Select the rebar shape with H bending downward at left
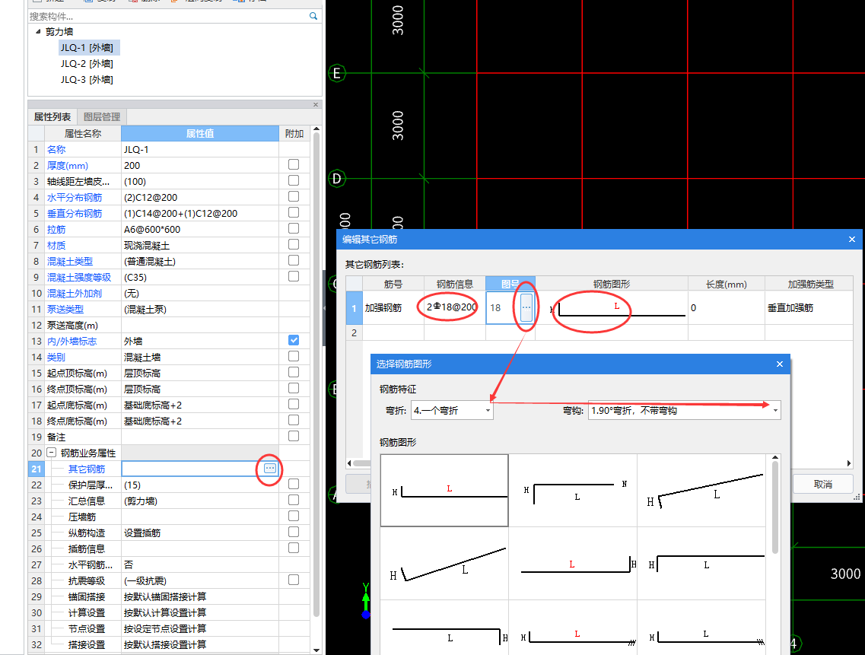The width and height of the screenshot is (865, 655). click(701, 564)
